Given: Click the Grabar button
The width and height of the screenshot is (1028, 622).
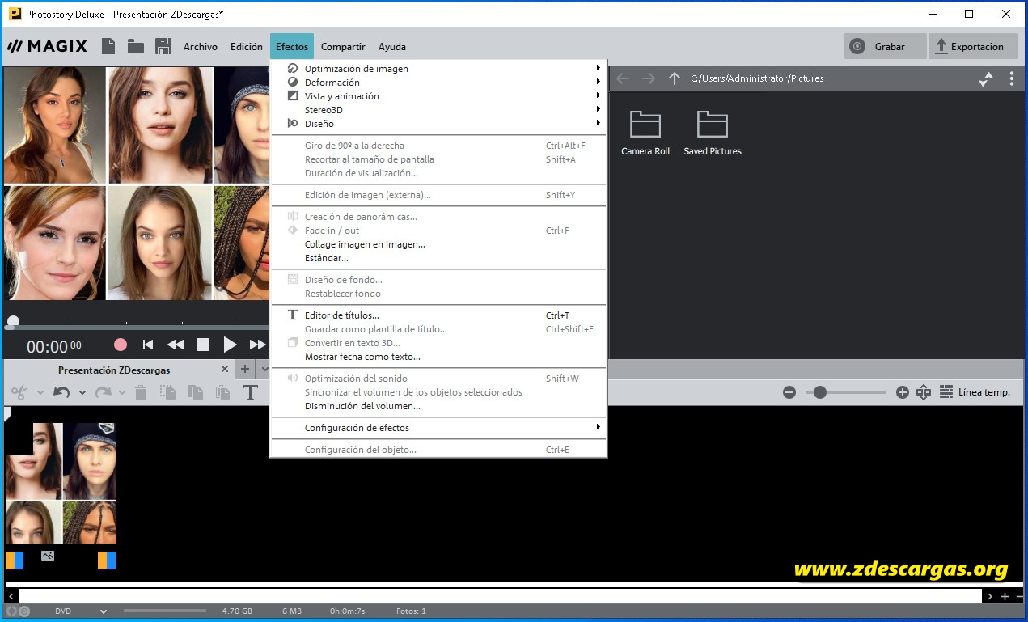Looking at the screenshot, I should tap(885, 46).
